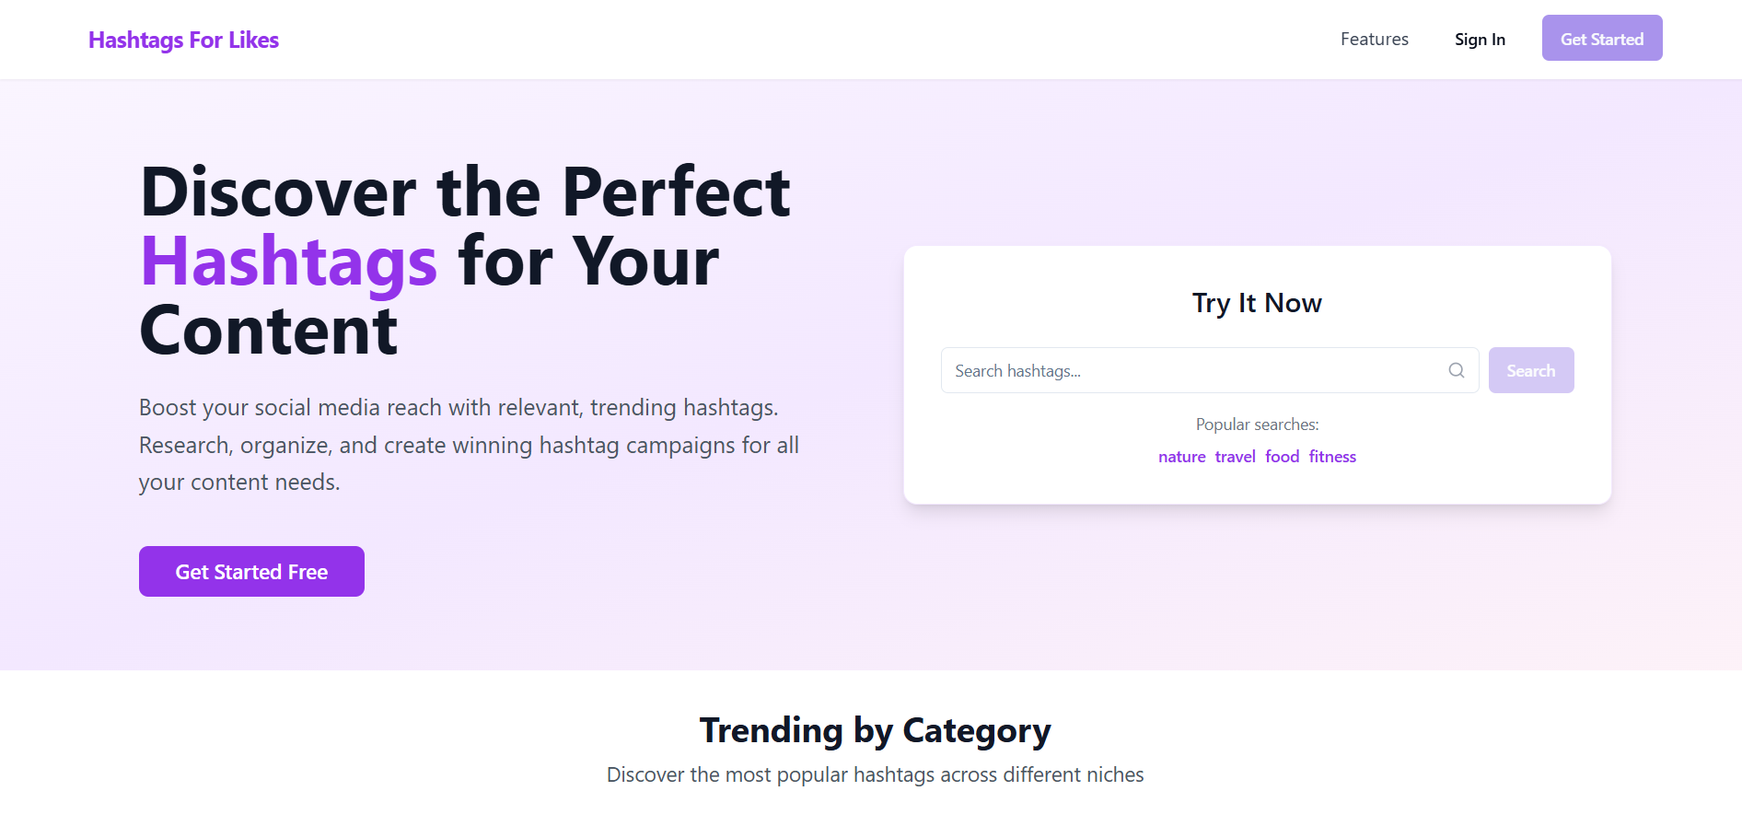1742x826 pixels.
Task: Click the magnifier icon in search field
Action: point(1456,370)
